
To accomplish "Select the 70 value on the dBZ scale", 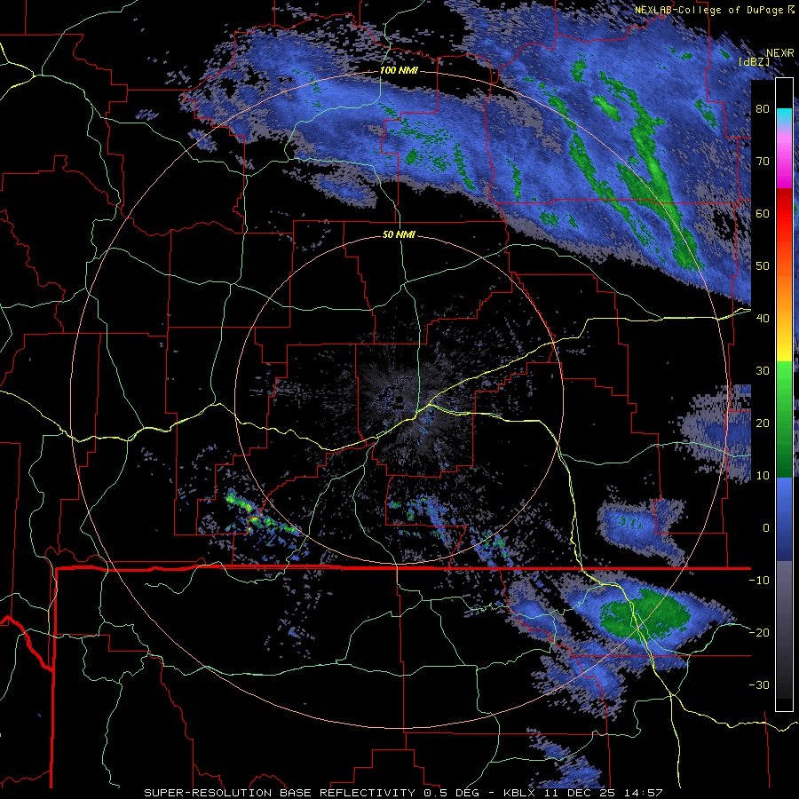I will [763, 162].
